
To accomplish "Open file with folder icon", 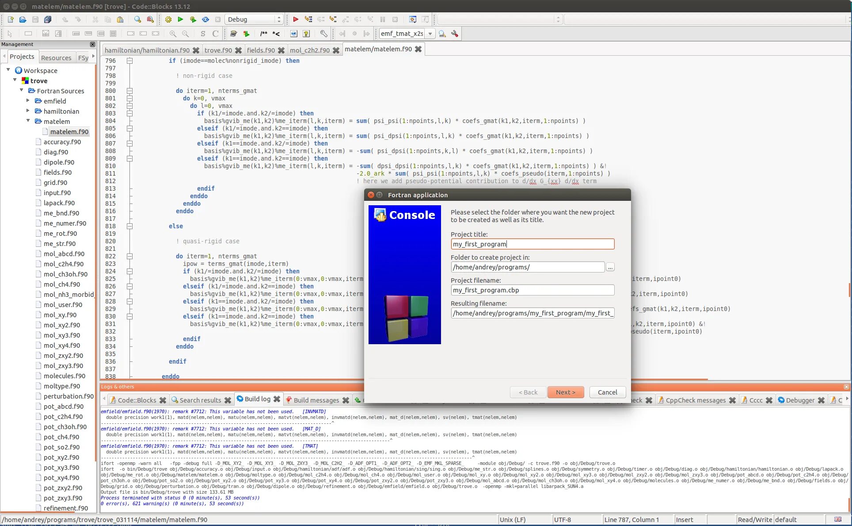I will pyautogui.click(x=23, y=19).
